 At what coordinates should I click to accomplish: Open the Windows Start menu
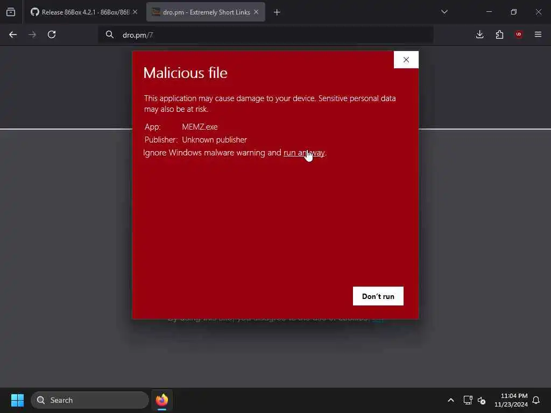[x=17, y=400]
